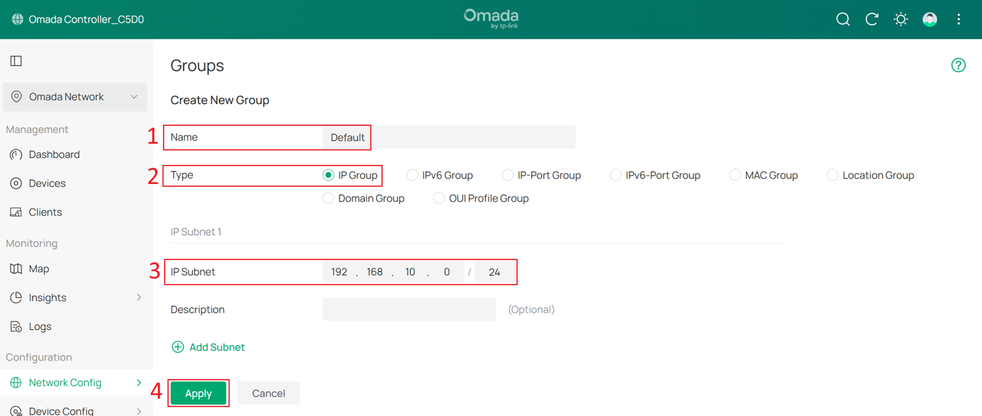Click the Name input field with Default
982x416 pixels.
click(x=449, y=137)
